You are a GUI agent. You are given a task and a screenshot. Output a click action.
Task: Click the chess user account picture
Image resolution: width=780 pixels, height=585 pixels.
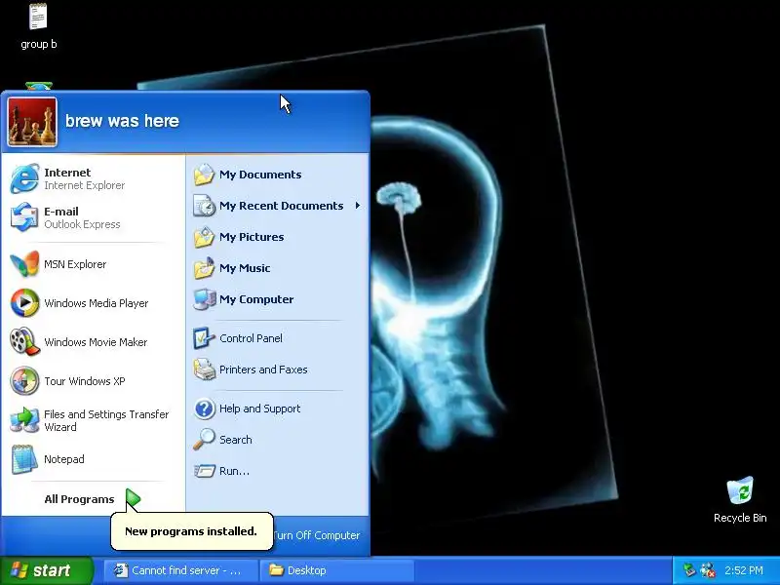click(32, 123)
